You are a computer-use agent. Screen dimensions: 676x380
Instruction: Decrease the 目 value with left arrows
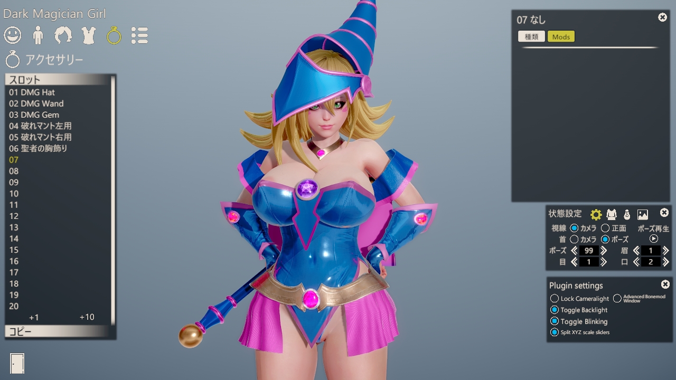[574, 262]
